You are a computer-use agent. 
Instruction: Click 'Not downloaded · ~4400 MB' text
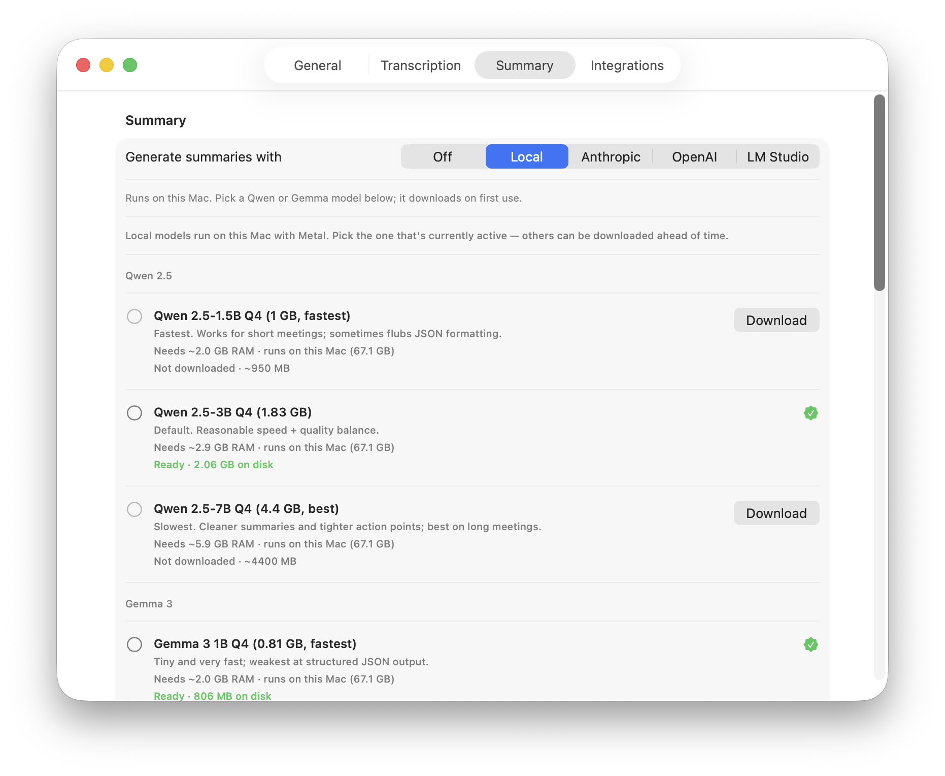[225, 561]
